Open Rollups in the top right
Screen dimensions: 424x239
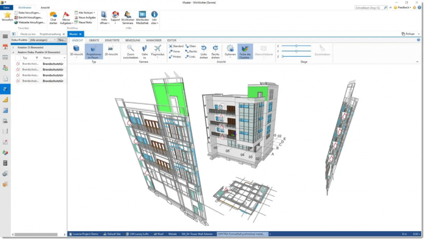(x=408, y=34)
